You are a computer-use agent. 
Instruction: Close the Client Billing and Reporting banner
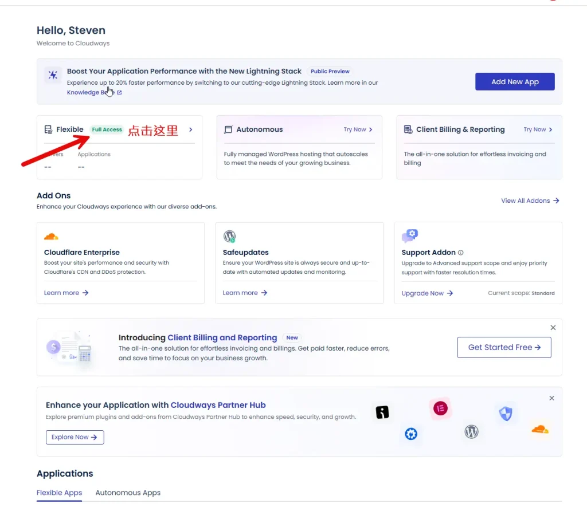point(553,328)
